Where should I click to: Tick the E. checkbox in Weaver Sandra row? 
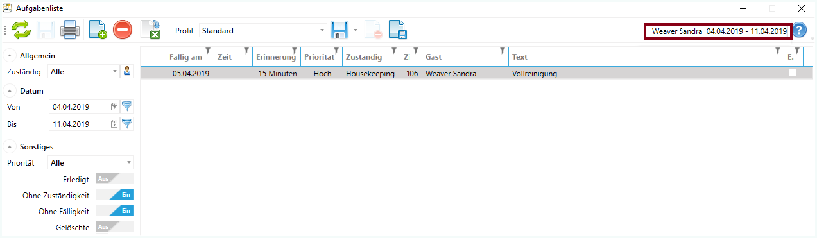793,74
